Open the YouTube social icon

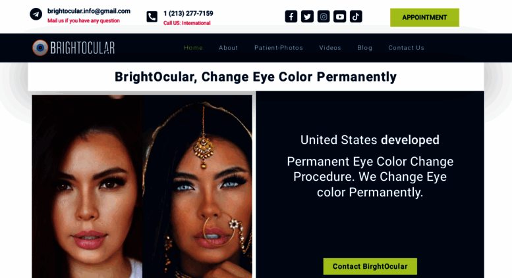tap(339, 16)
